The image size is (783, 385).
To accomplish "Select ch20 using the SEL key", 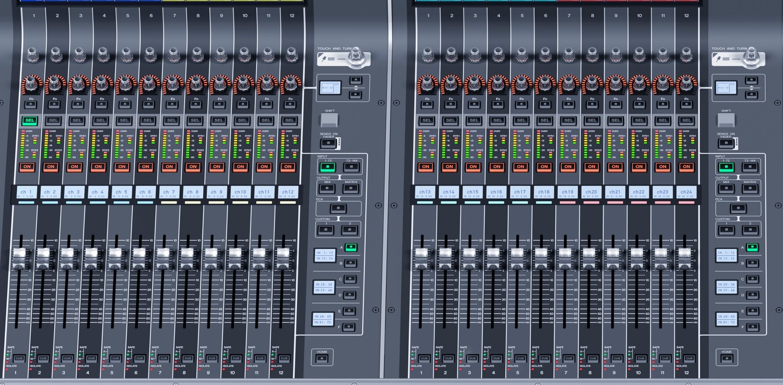I will point(592,120).
